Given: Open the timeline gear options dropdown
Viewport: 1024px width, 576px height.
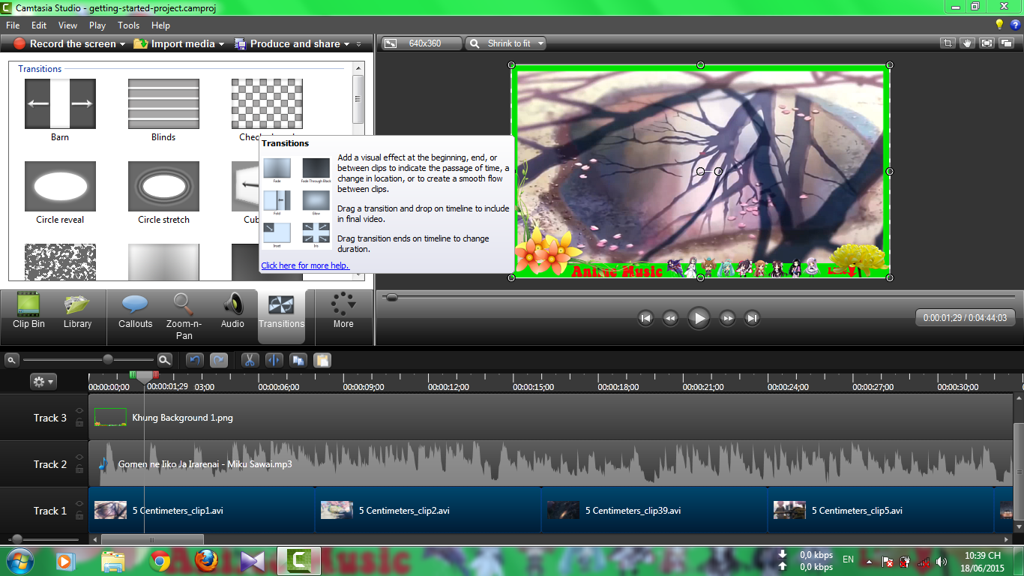Looking at the screenshot, I should pyautogui.click(x=43, y=382).
